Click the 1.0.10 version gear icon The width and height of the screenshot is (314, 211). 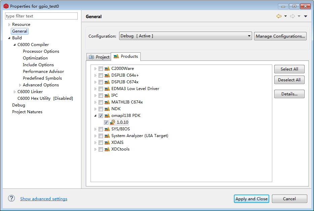(x=112, y=122)
